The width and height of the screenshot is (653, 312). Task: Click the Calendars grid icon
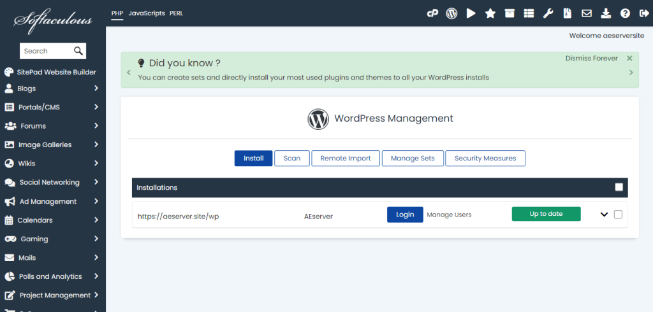(9, 220)
